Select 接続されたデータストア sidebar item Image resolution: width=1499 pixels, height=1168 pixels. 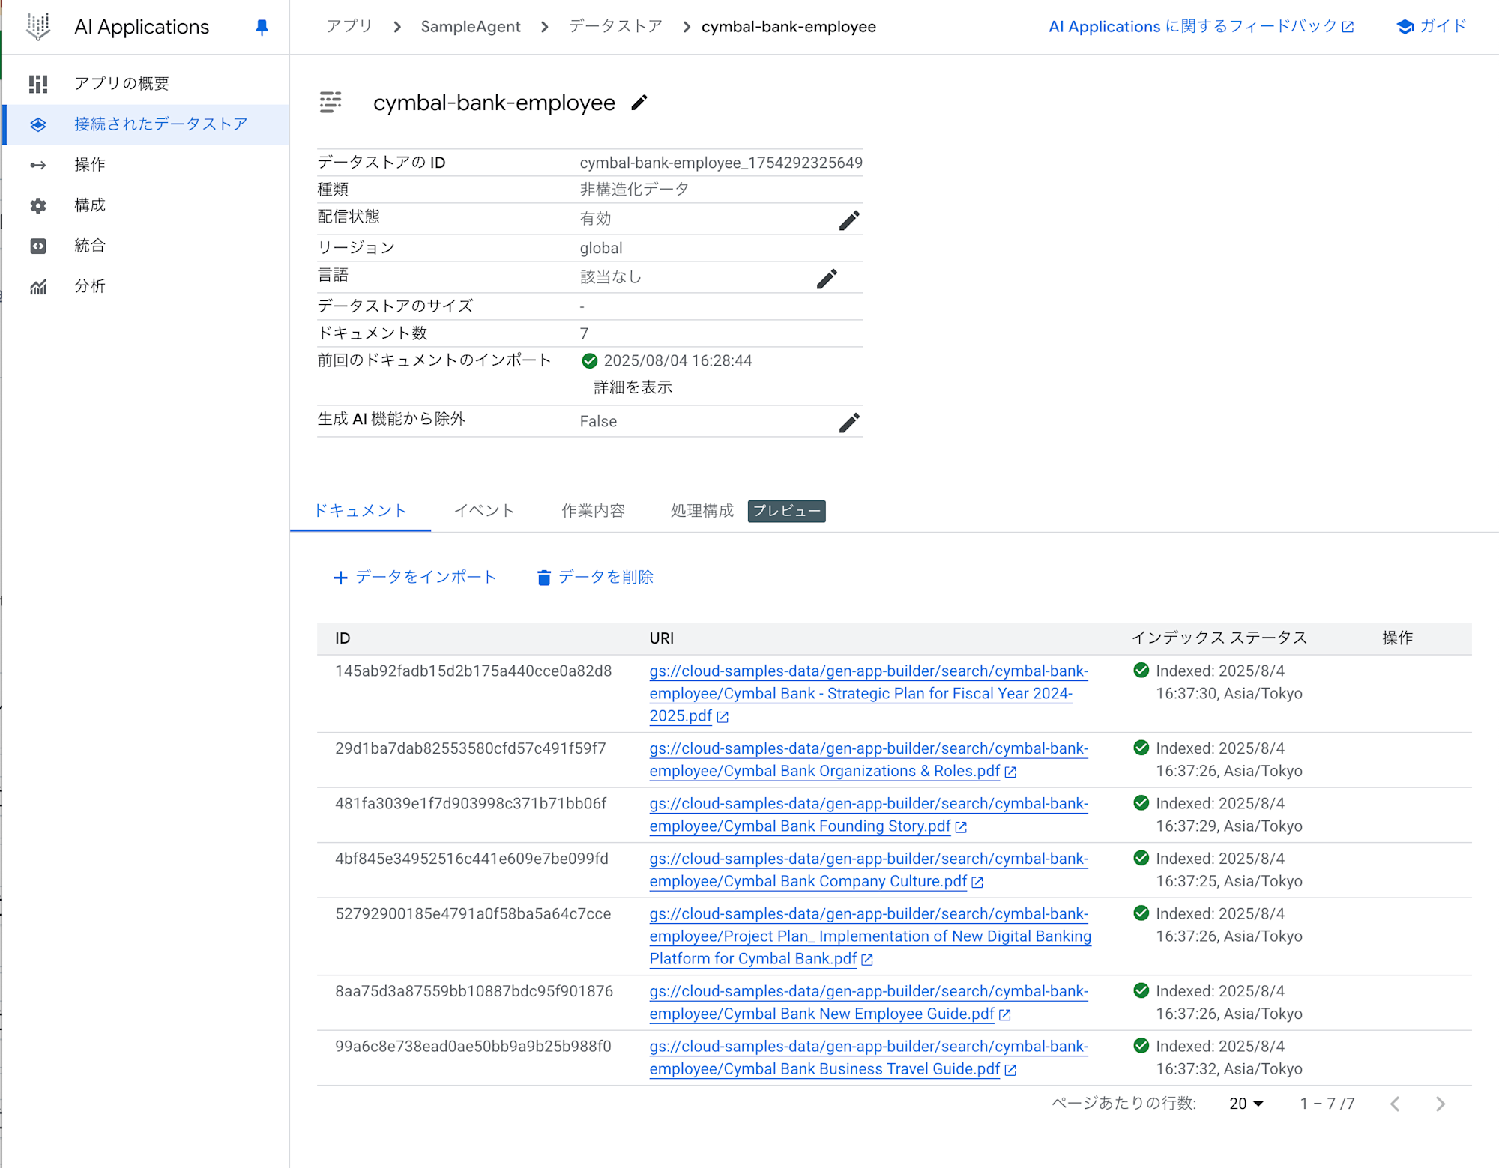click(146, 124)
